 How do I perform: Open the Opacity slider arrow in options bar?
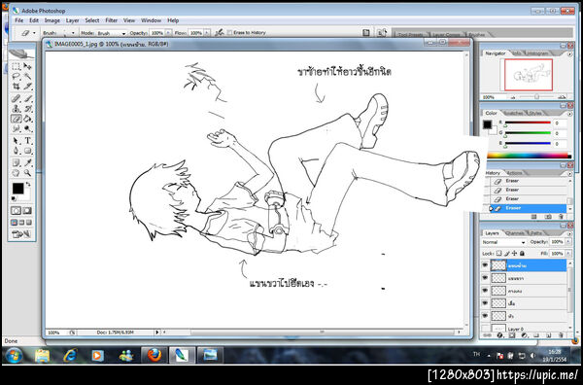tap(168, 33)
